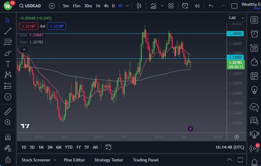The height and width of the screenshot is (166, 261).
Task: Set the date range to YTD
Action: pos(69,147)
